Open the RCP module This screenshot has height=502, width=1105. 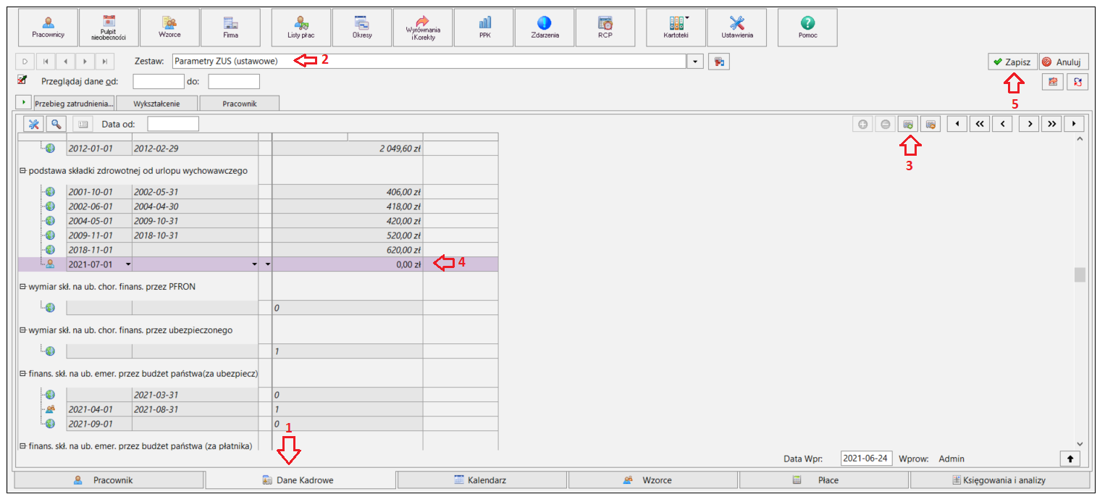point(605,28)
